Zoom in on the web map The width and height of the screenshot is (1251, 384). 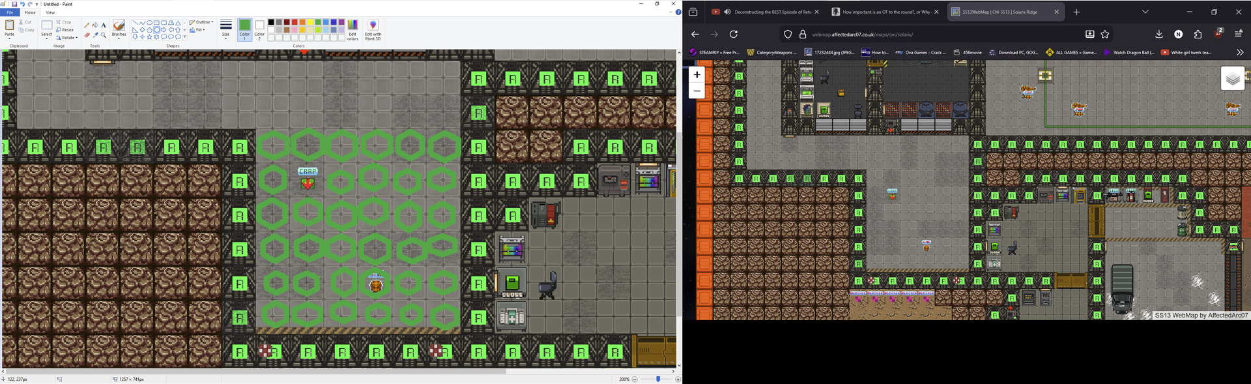697,75
